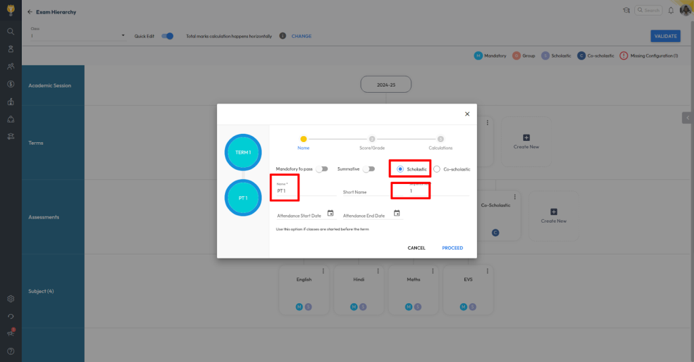Image resolution: width=694 pixels, height=362 pixels.
Task: Click the Short Name input field
Action: [363, 191]
